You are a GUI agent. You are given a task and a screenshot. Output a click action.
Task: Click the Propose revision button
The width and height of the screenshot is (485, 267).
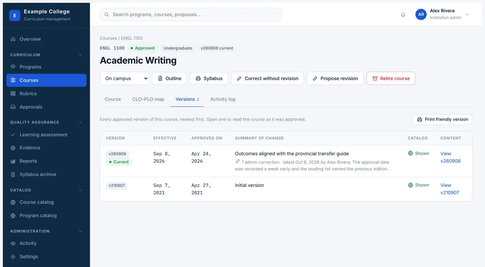click(x=335, y=78)
